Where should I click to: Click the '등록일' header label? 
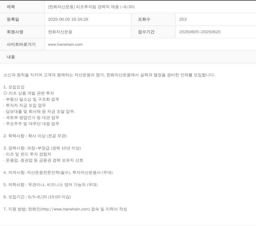13,19
